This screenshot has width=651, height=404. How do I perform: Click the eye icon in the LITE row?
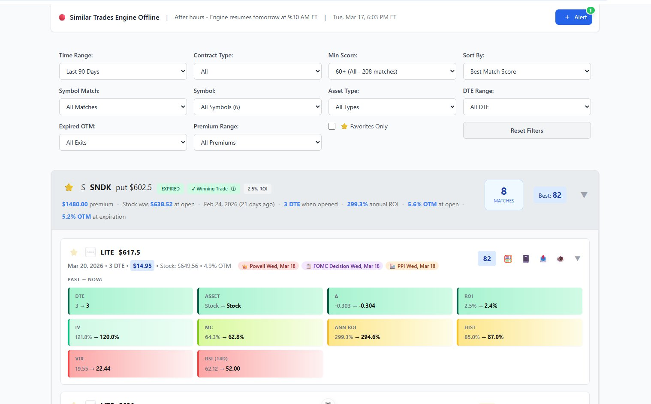(x=560, y=258)
